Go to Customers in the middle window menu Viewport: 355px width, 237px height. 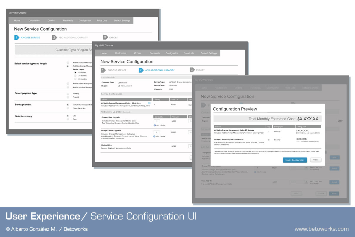(121, 53)
